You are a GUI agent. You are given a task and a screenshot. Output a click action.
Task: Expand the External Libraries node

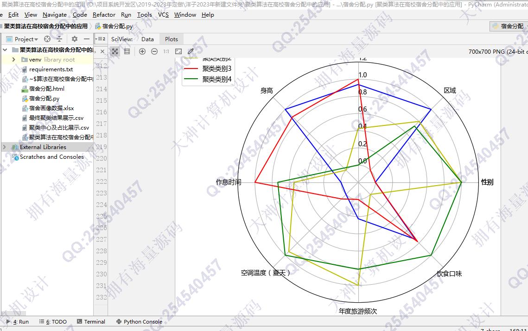click(5, 147)
